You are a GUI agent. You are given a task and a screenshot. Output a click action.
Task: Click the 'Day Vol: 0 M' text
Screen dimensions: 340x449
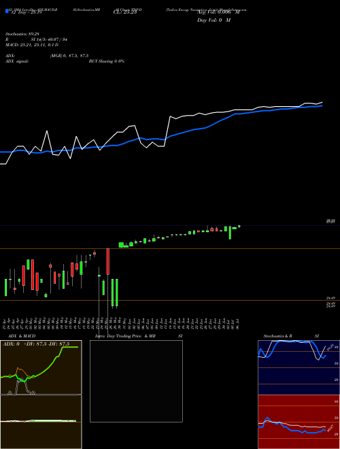[214, 20]
